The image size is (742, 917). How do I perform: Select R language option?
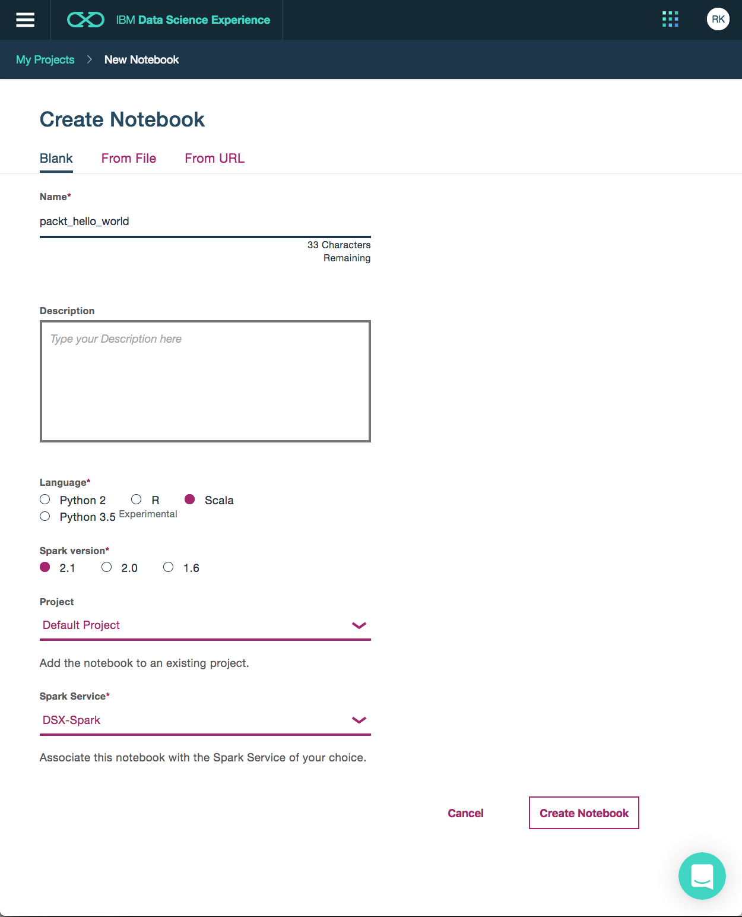click(137, 499)
